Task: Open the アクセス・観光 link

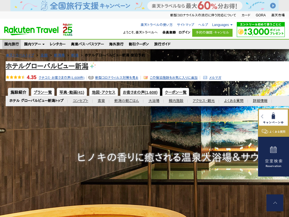Action: point(204,101)
